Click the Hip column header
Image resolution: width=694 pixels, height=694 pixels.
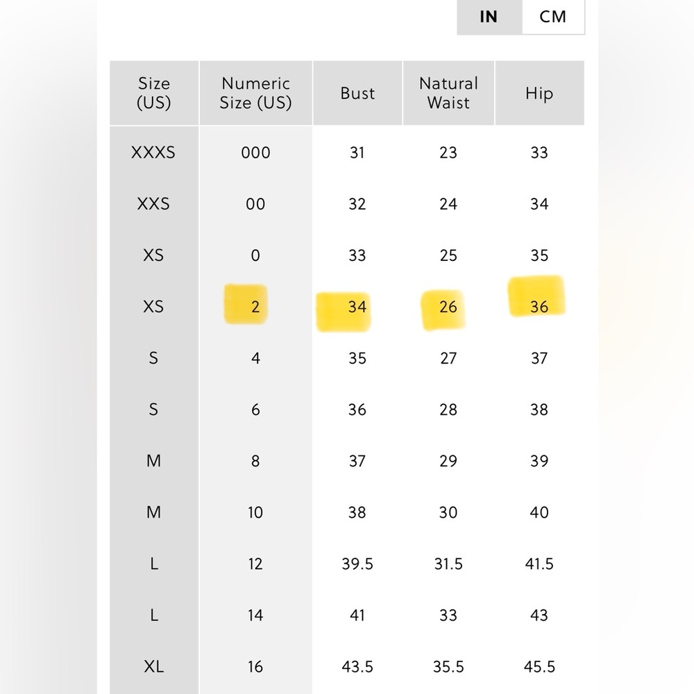pos(539,93)
